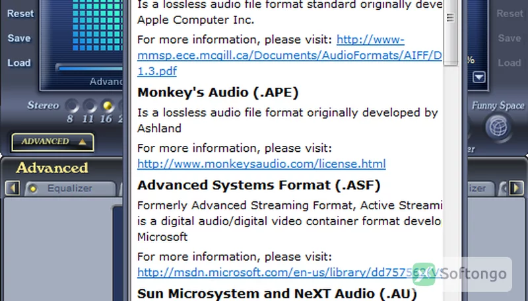This screenshot has width=528, height=301.
Task: Select the Stereo 11 radio button
Action: pyautogui.click(x=90, y=106)
